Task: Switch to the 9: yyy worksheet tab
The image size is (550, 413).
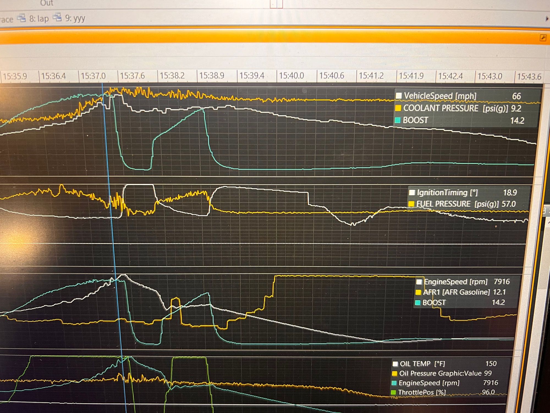Action: pyautogui.click(x=75, y=18)
